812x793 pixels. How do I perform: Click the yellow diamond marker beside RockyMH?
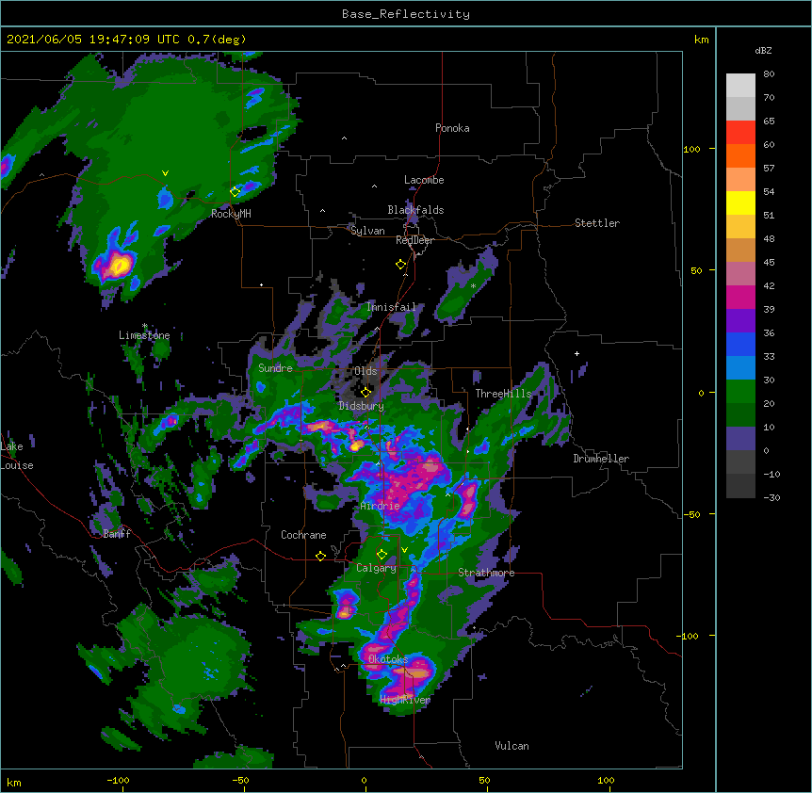tap(235, 192)
